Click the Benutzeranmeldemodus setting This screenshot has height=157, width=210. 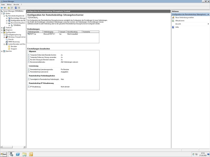pos(38,62)
